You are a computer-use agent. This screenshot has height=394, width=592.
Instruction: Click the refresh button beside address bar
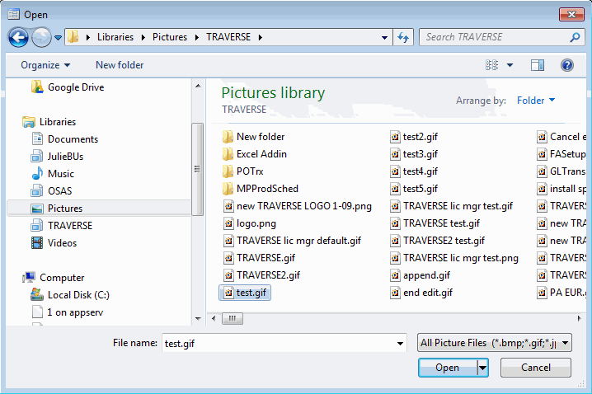click(x=404, y=37)
